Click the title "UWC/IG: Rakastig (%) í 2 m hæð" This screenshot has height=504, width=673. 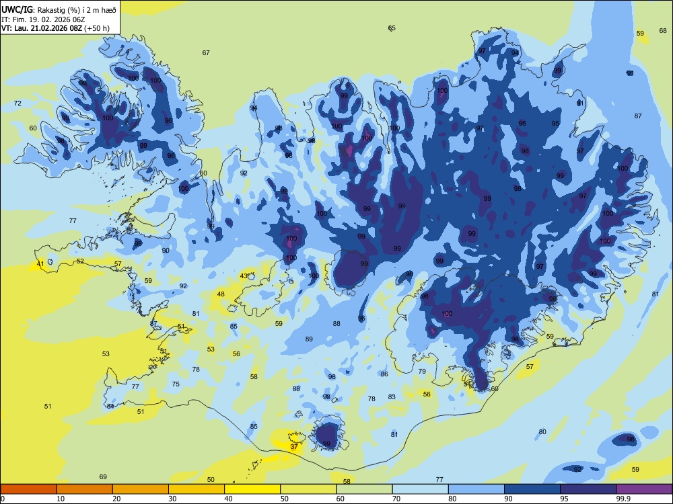(x=59, y=10)
